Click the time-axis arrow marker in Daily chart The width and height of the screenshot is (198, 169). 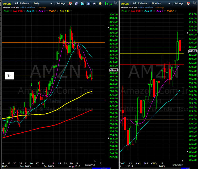point(95,161)
